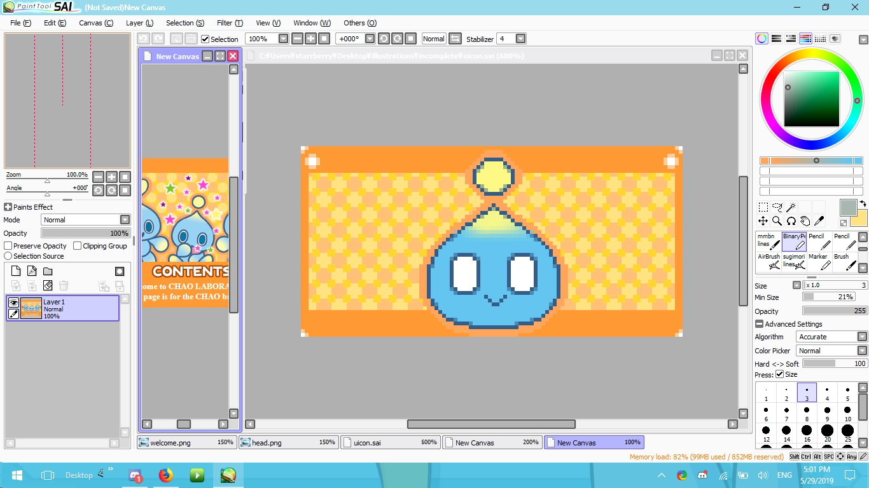Open the Filter menu
Image resolution: width=869 pixels, height=488 pixels.
[x=230, y=23]
